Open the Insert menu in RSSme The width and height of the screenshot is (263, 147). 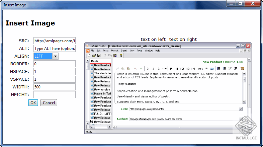[124, 51]
